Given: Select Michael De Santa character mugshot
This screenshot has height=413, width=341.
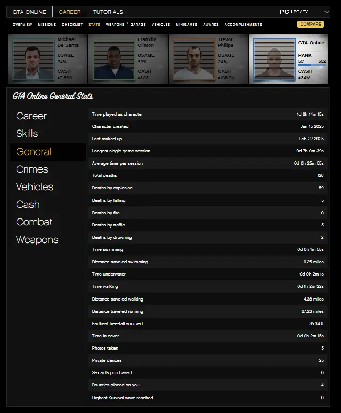Looking at the screenshot, I should [x=34, y=59].
